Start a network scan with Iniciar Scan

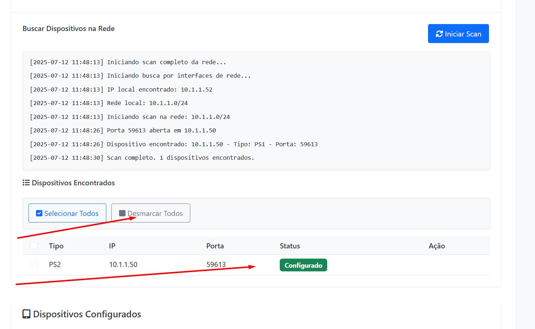458,34
